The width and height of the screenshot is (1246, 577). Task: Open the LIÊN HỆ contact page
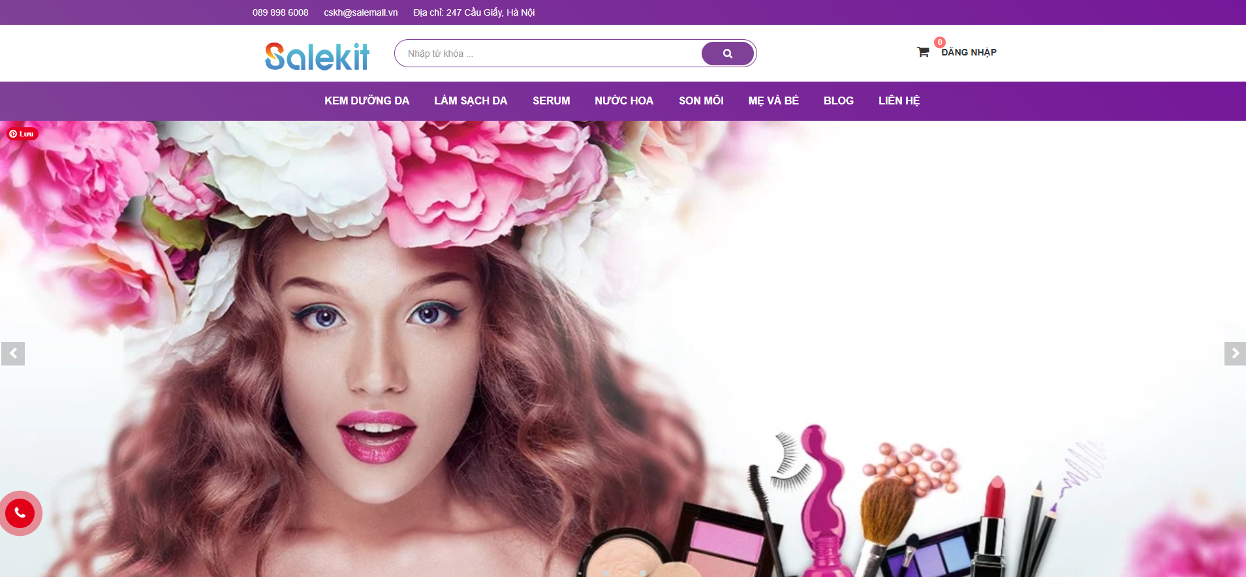point(899,101)
